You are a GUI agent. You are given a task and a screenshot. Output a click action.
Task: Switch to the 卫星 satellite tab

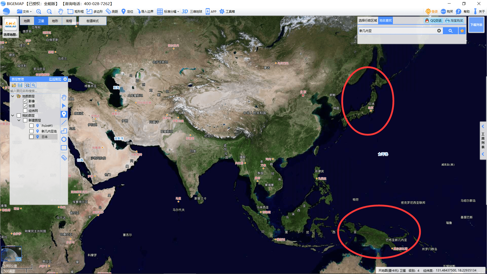coord(41,21)
